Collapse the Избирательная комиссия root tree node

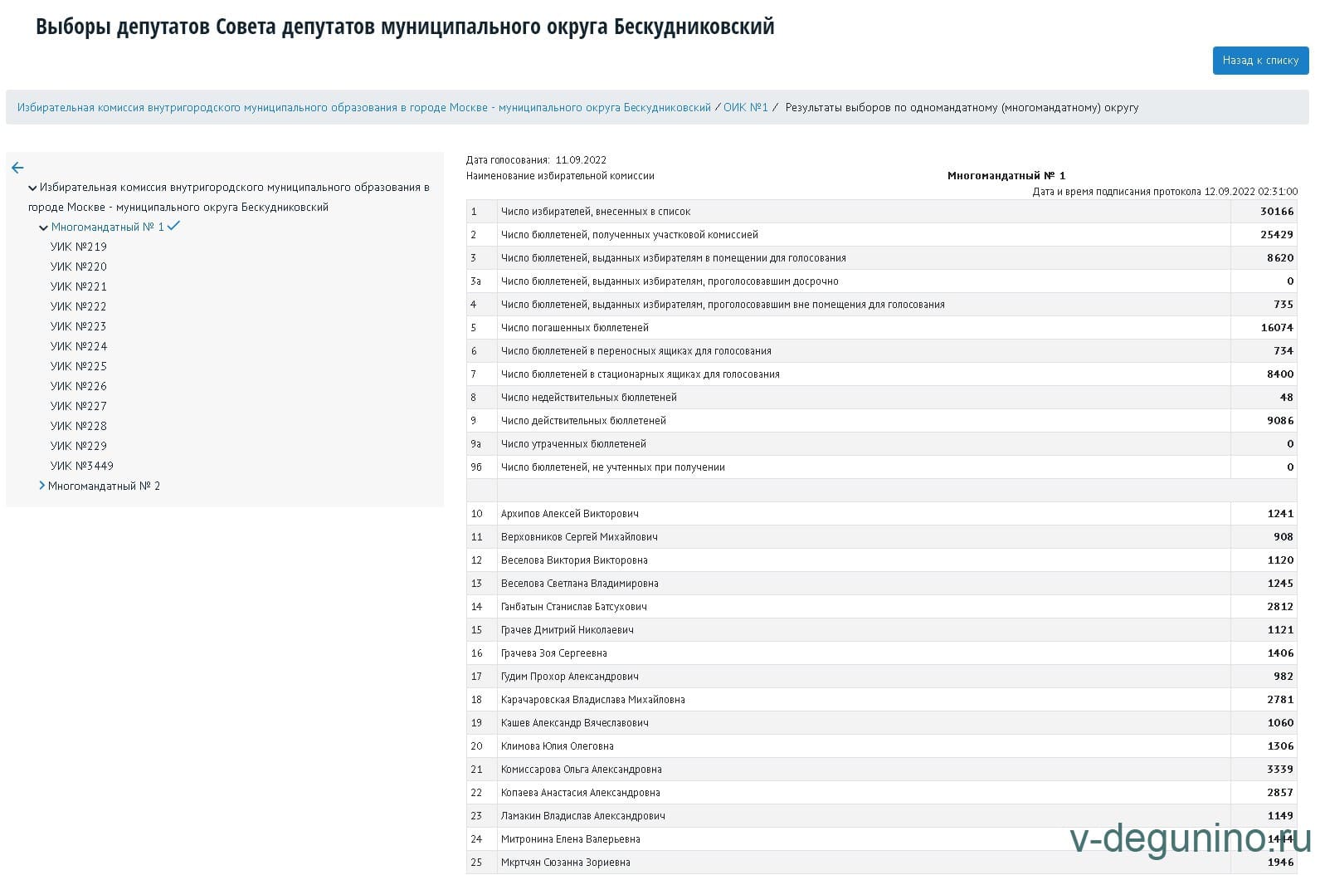click(32, 188)
